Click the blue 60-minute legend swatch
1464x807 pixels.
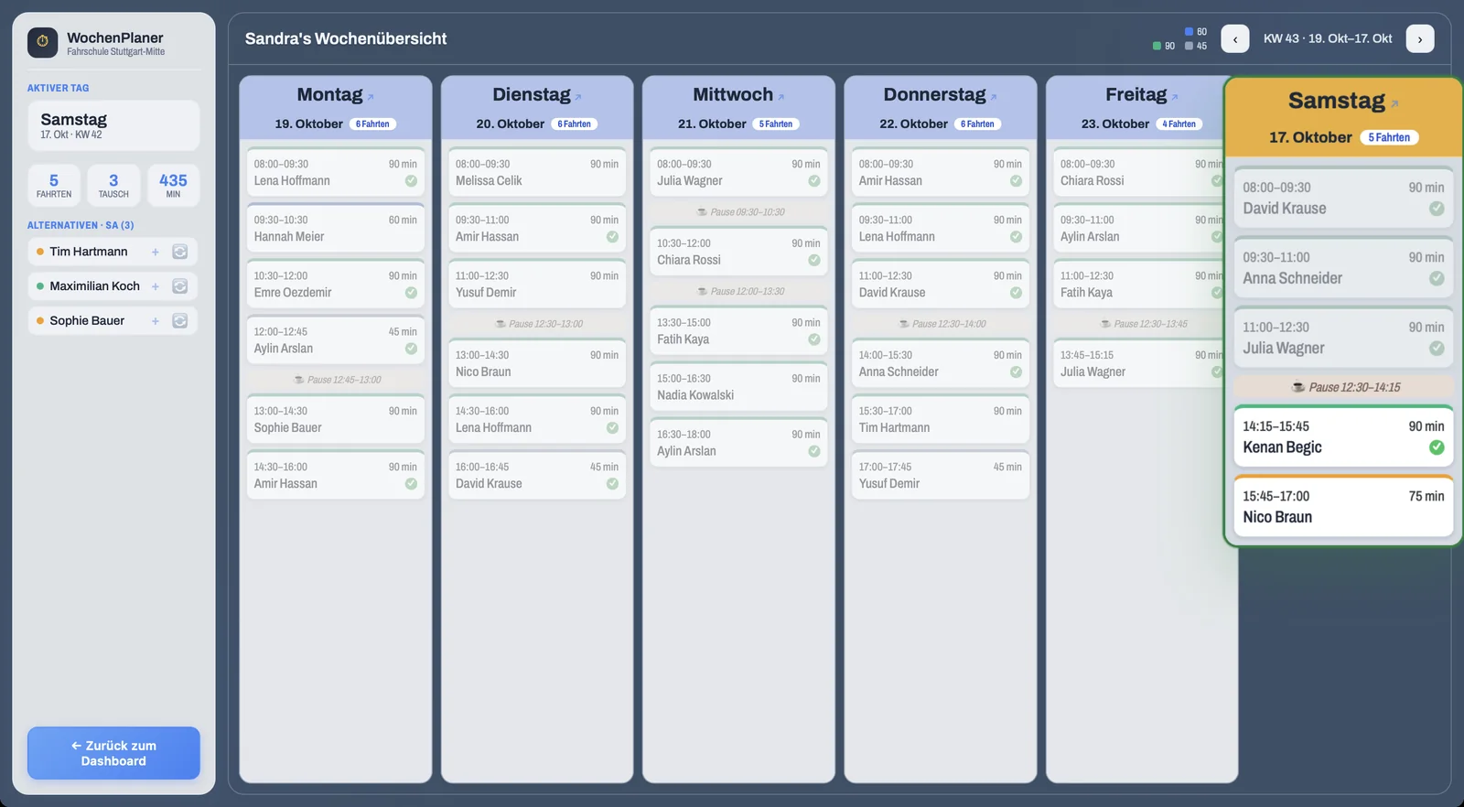(1189, 32)
